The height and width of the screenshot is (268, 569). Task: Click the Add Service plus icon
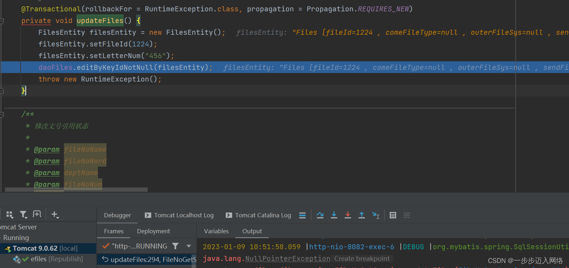(x=55, y=214)
